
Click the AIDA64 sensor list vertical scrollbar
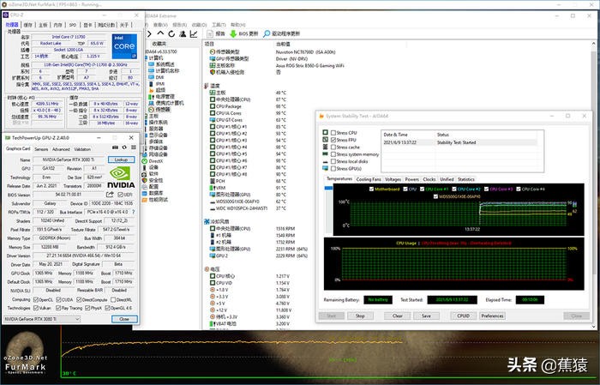click(593, 183)
